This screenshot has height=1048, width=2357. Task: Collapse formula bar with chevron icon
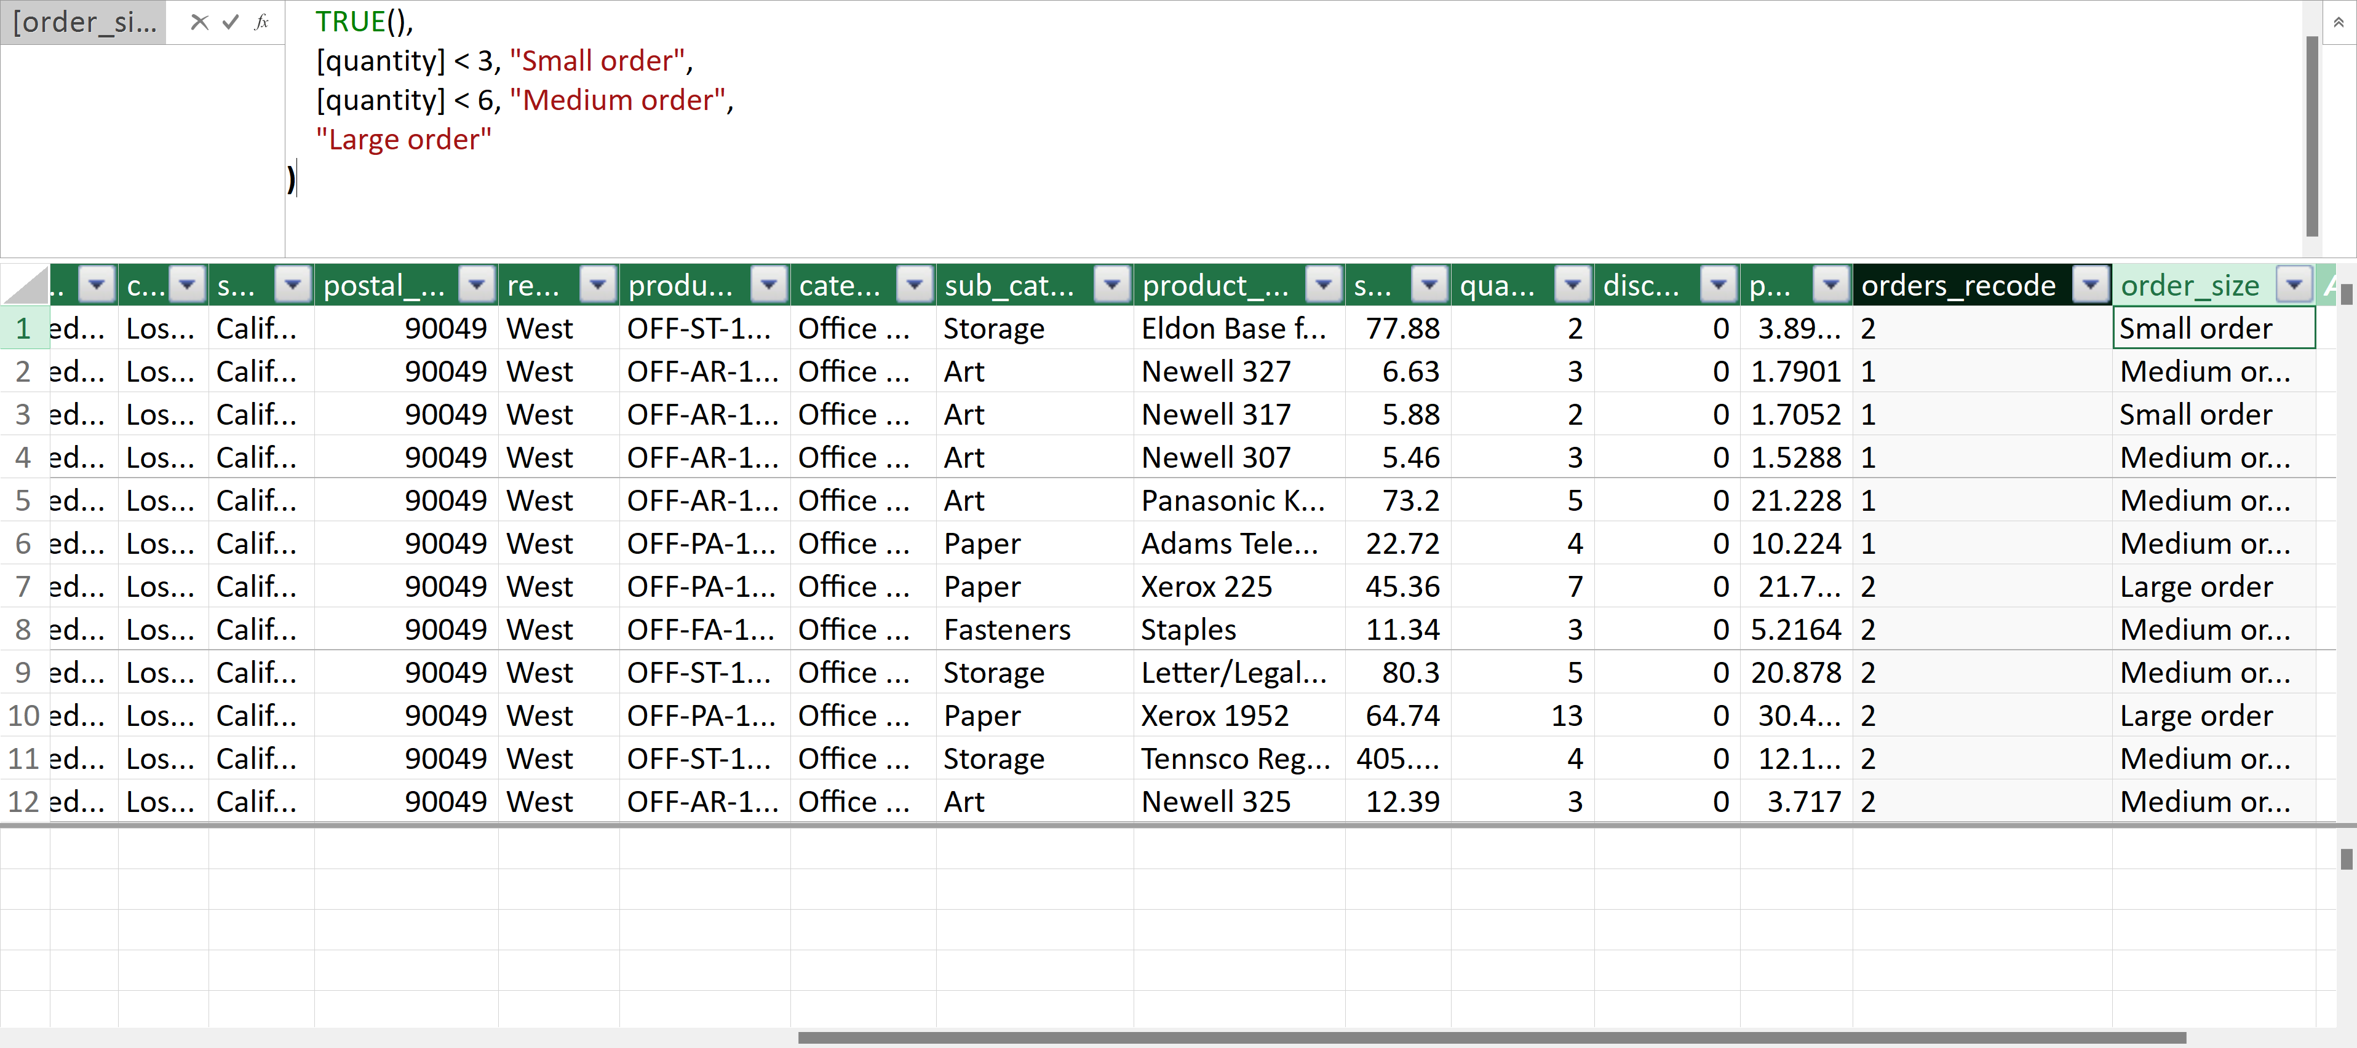2338,22
